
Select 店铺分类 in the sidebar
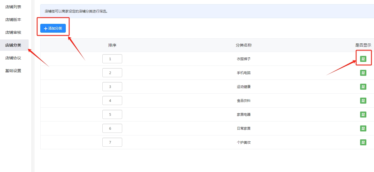[13, 45]
